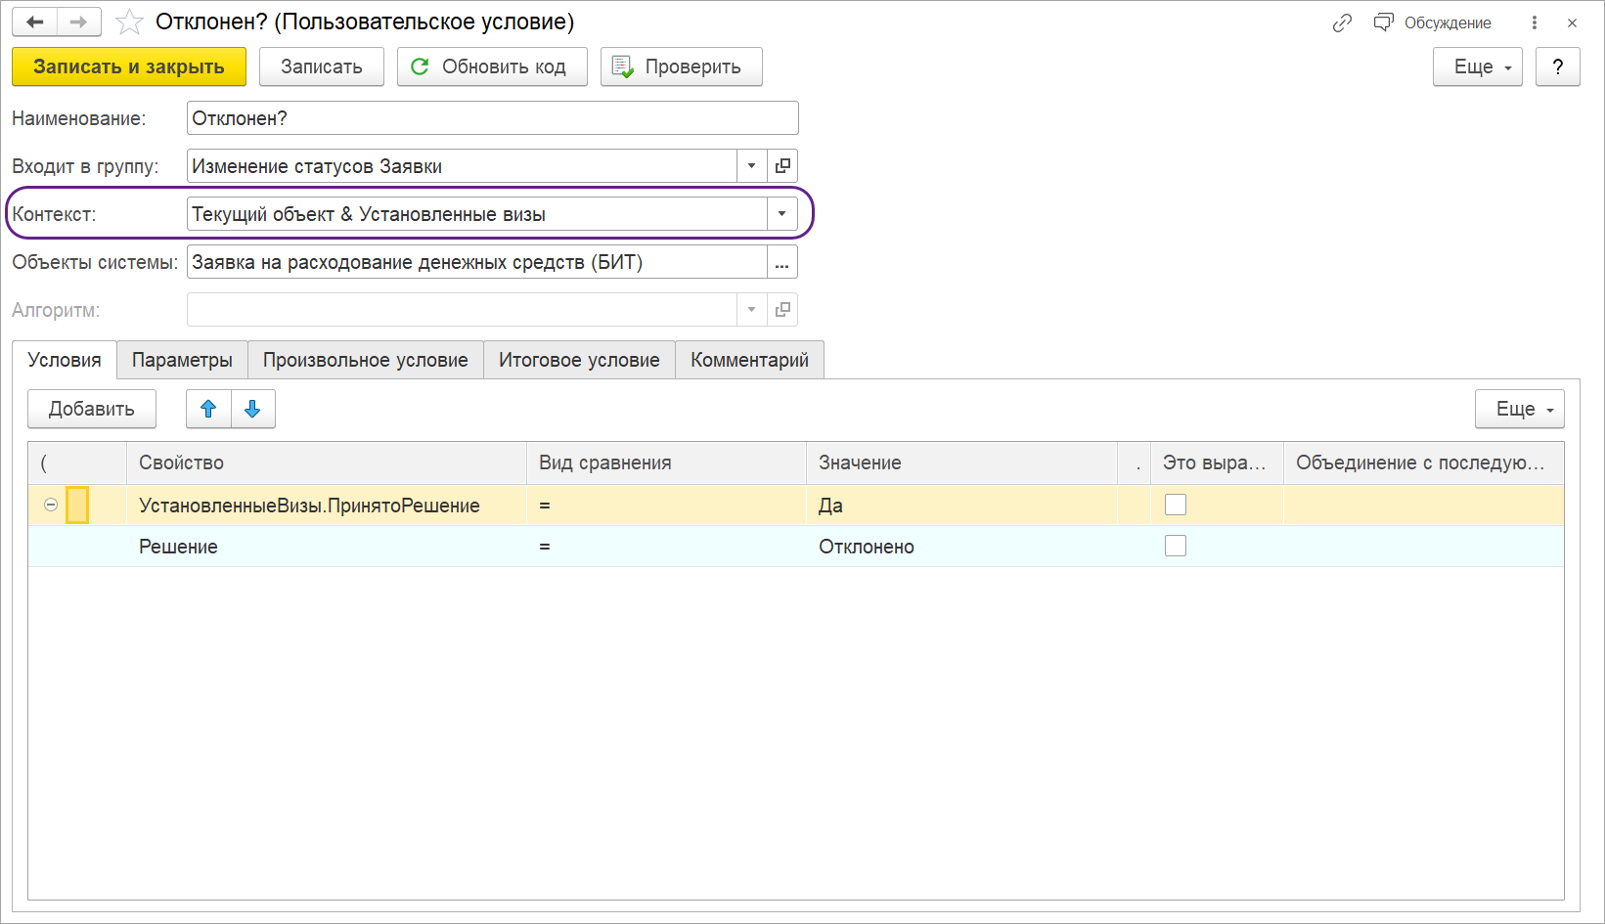Move condition row down with arrow
This screenshot has width=1605, height=924.
252,409
